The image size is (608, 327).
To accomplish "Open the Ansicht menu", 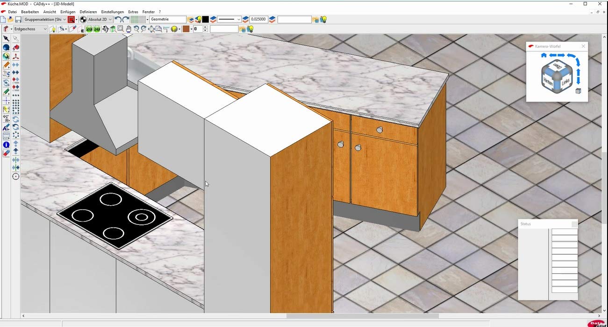I will pyautogui.click(x=50, y=12).
